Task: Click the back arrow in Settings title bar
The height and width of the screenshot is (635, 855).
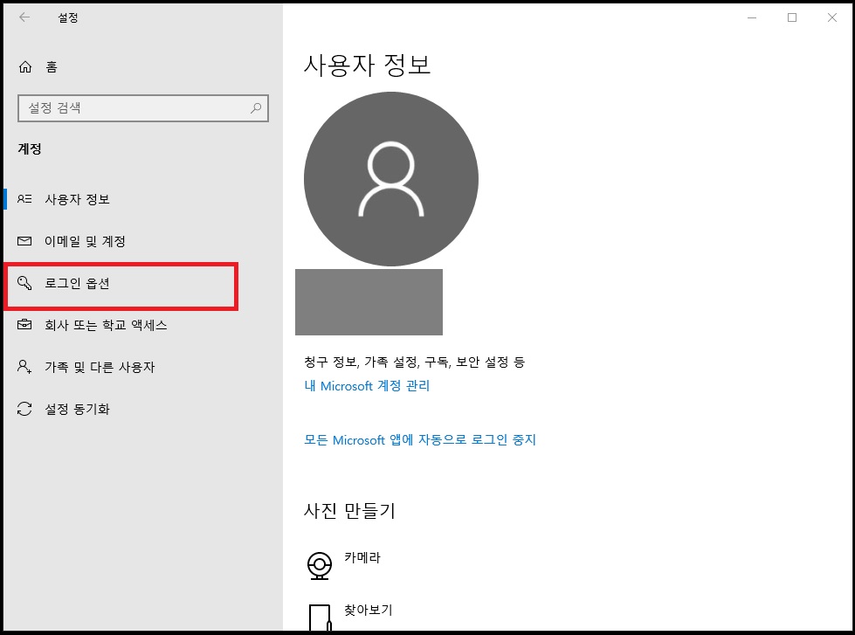Action: (24, 17)
